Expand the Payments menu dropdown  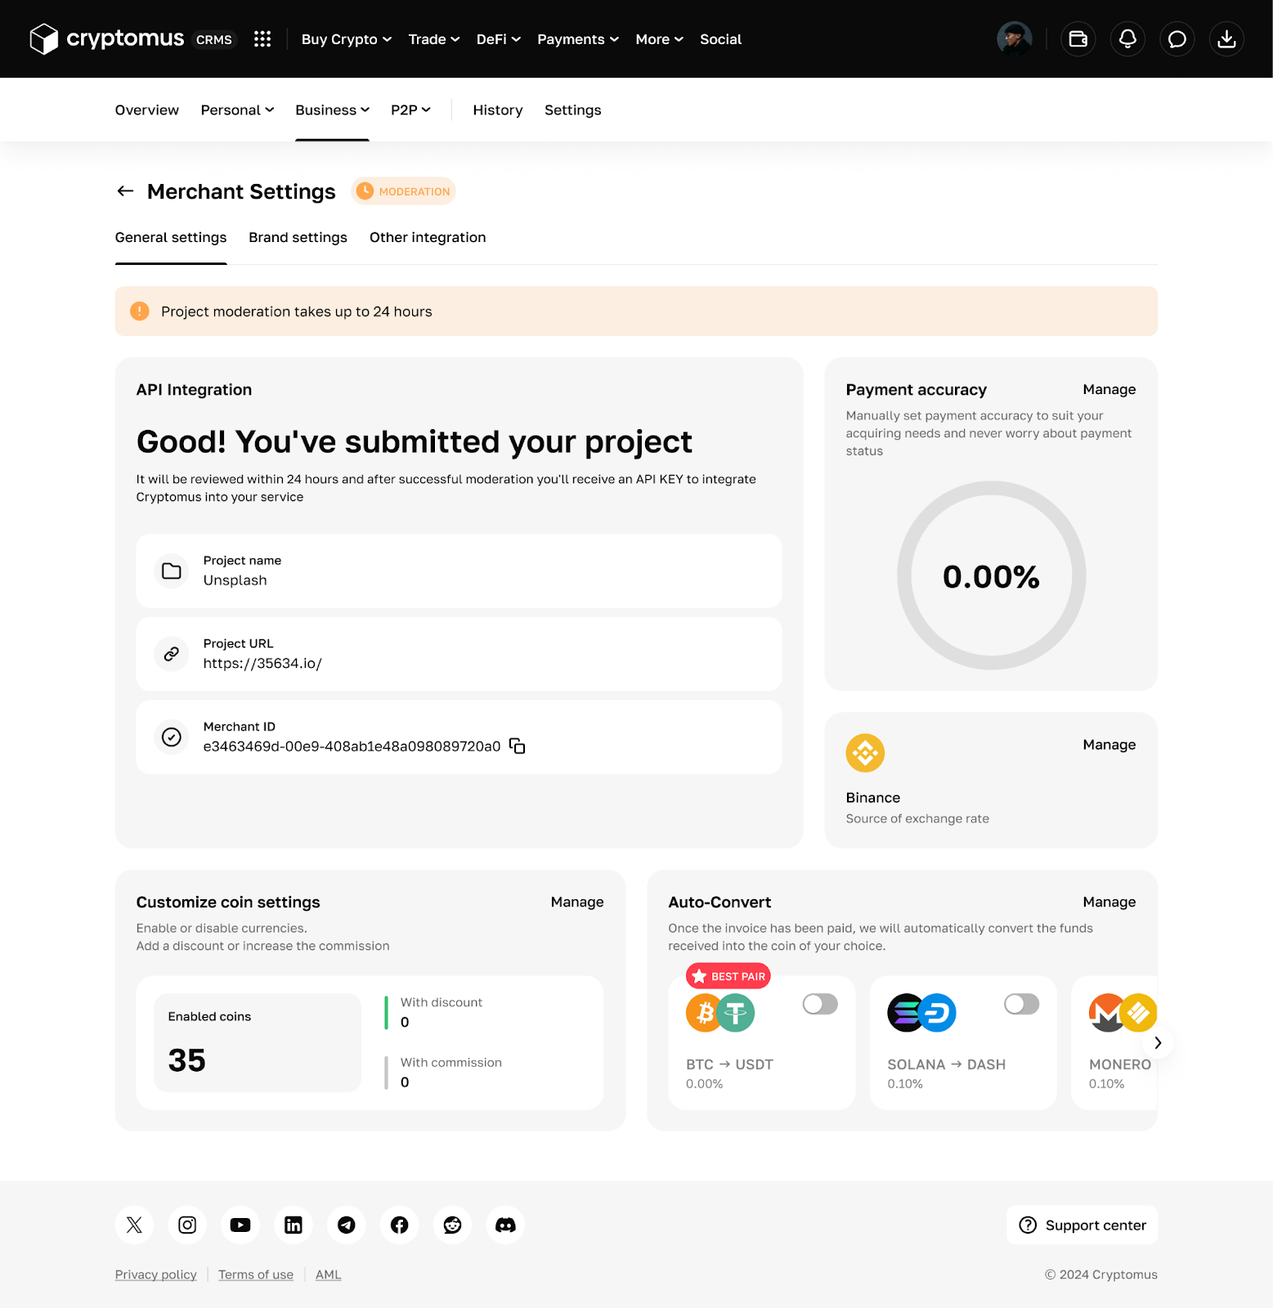[x=577, y=39]
